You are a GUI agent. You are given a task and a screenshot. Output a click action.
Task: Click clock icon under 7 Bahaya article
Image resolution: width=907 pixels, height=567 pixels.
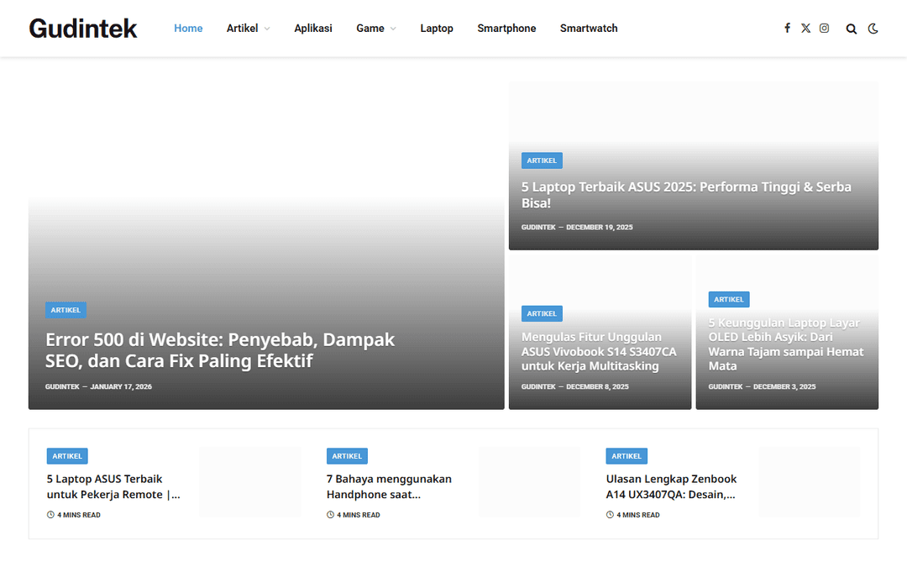pyautogui.click(x=330, y=514)
